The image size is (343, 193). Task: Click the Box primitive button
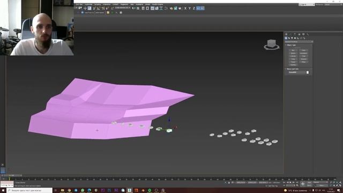[293, 50]
